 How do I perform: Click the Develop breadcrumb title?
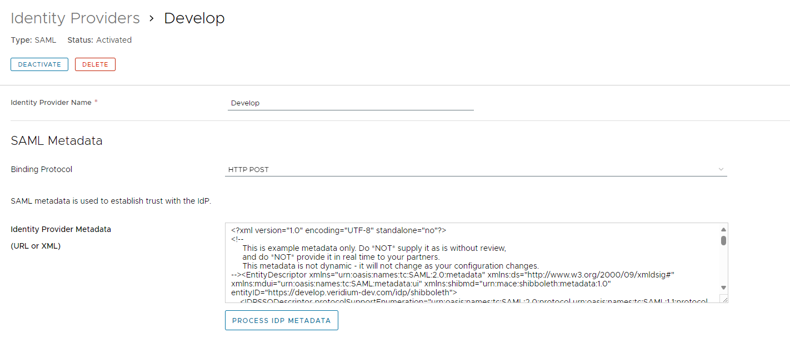click(x=194, y=18)
